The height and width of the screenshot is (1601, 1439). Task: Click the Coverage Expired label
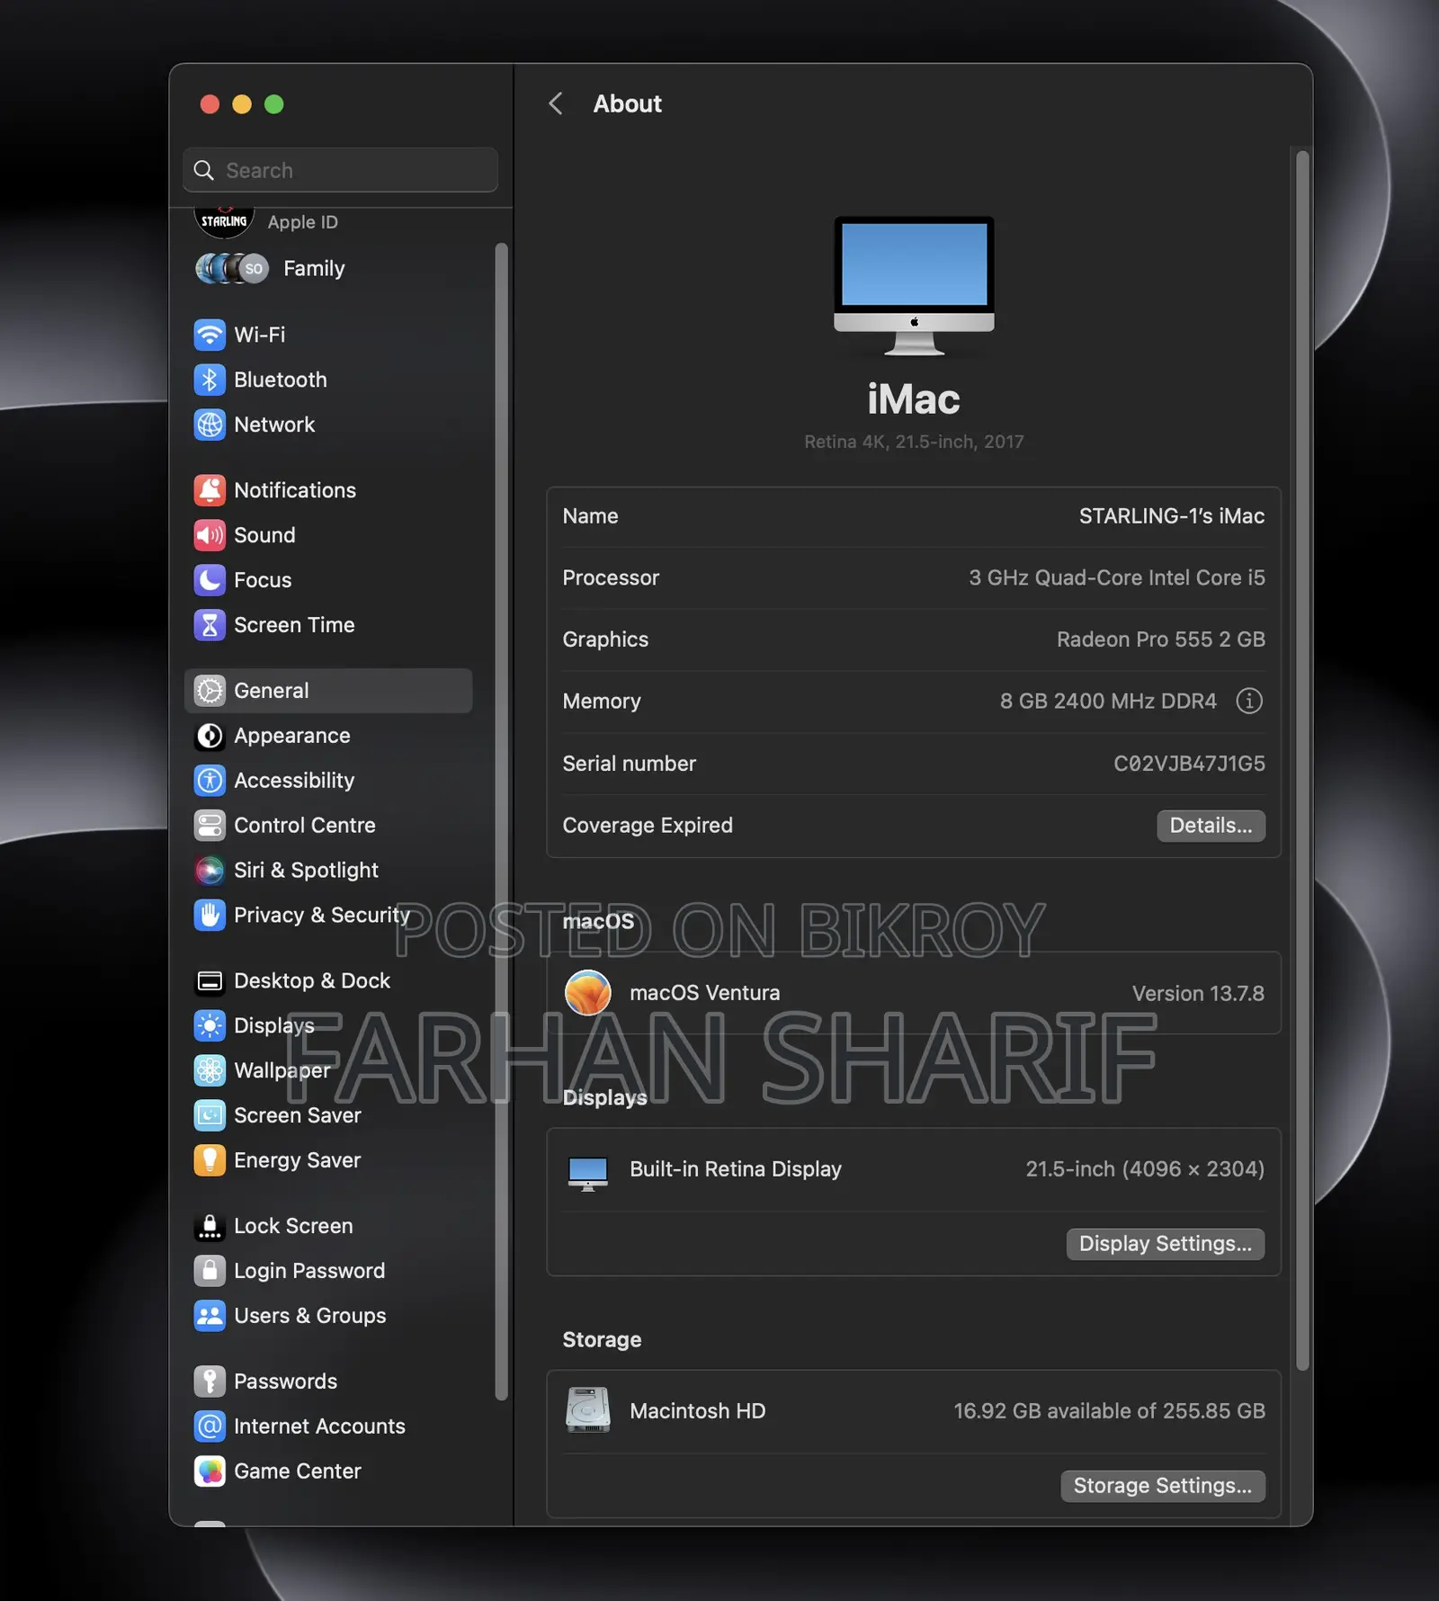648,826
